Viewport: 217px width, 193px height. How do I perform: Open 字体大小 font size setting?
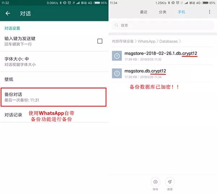[x=54, y=62]
